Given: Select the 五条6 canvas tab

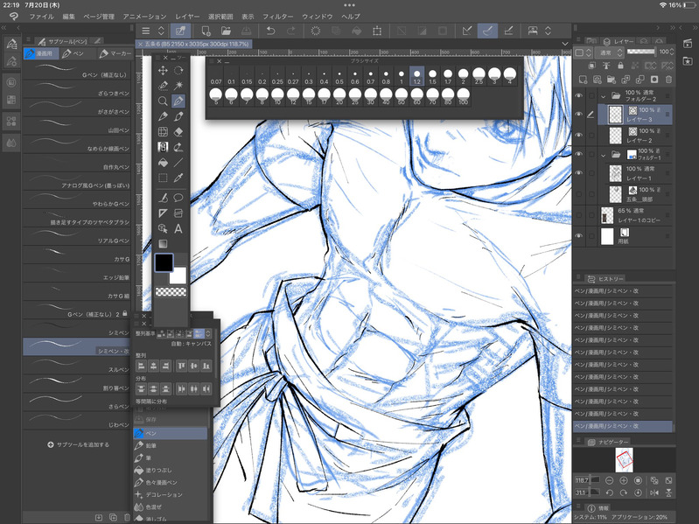Looking at the screenshot, I should coord(194,44).
